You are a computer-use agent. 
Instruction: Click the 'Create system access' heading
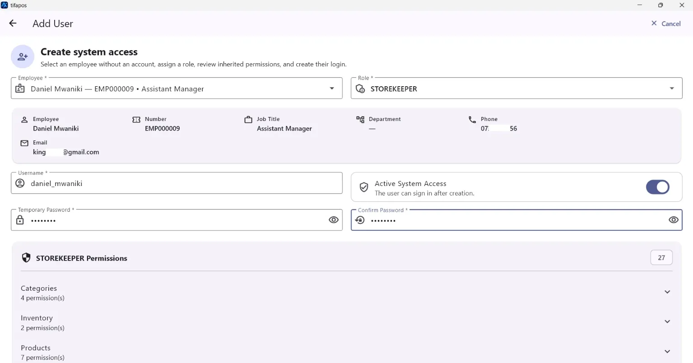[x=89, y=52]
